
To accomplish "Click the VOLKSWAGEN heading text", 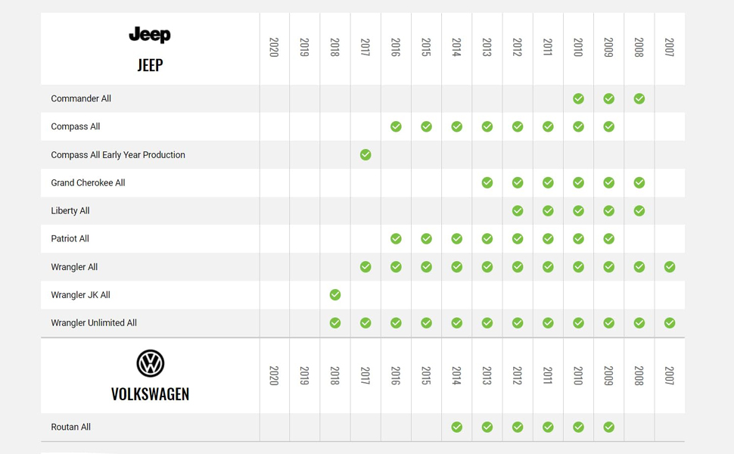I will point(150,394).
